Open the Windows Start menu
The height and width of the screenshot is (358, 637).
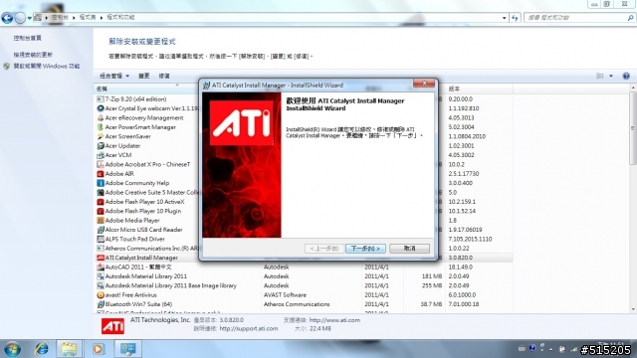[x=12, y=349]
